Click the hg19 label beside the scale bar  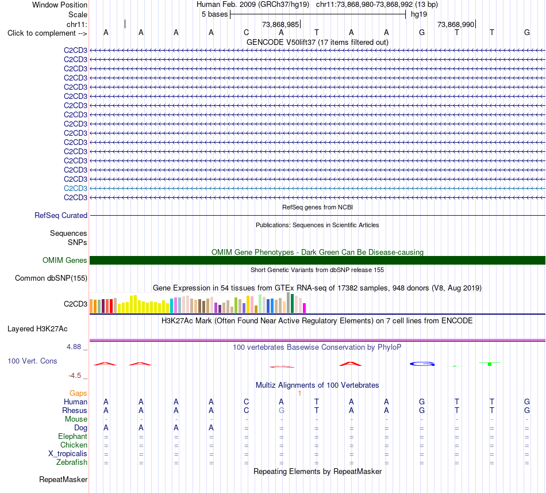point(419,14)
